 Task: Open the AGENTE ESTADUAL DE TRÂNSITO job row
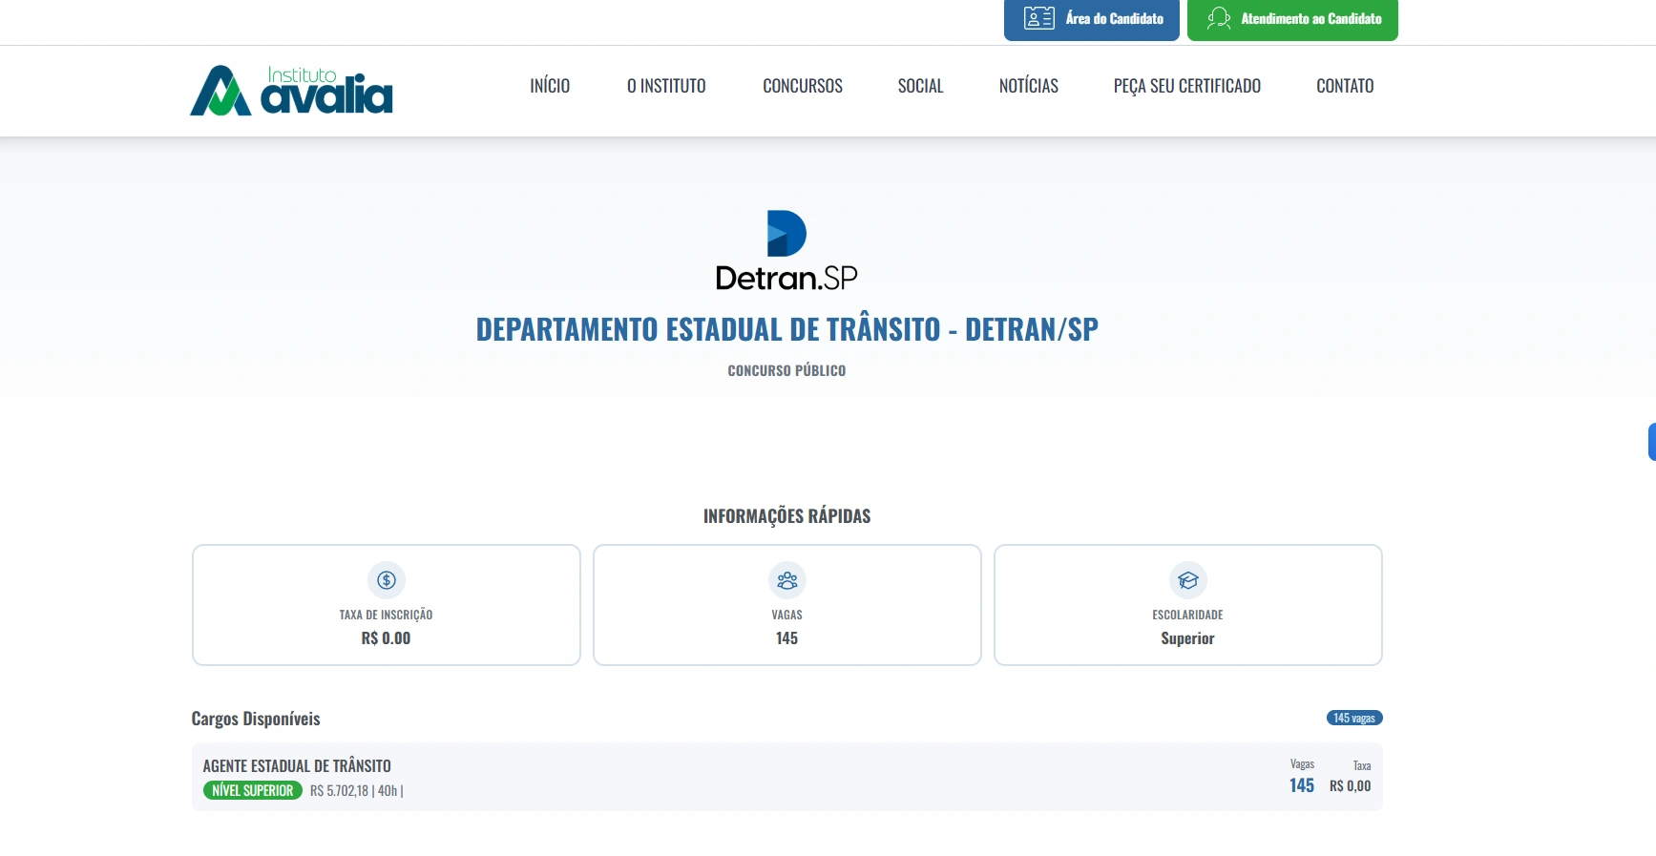point(787,777)
